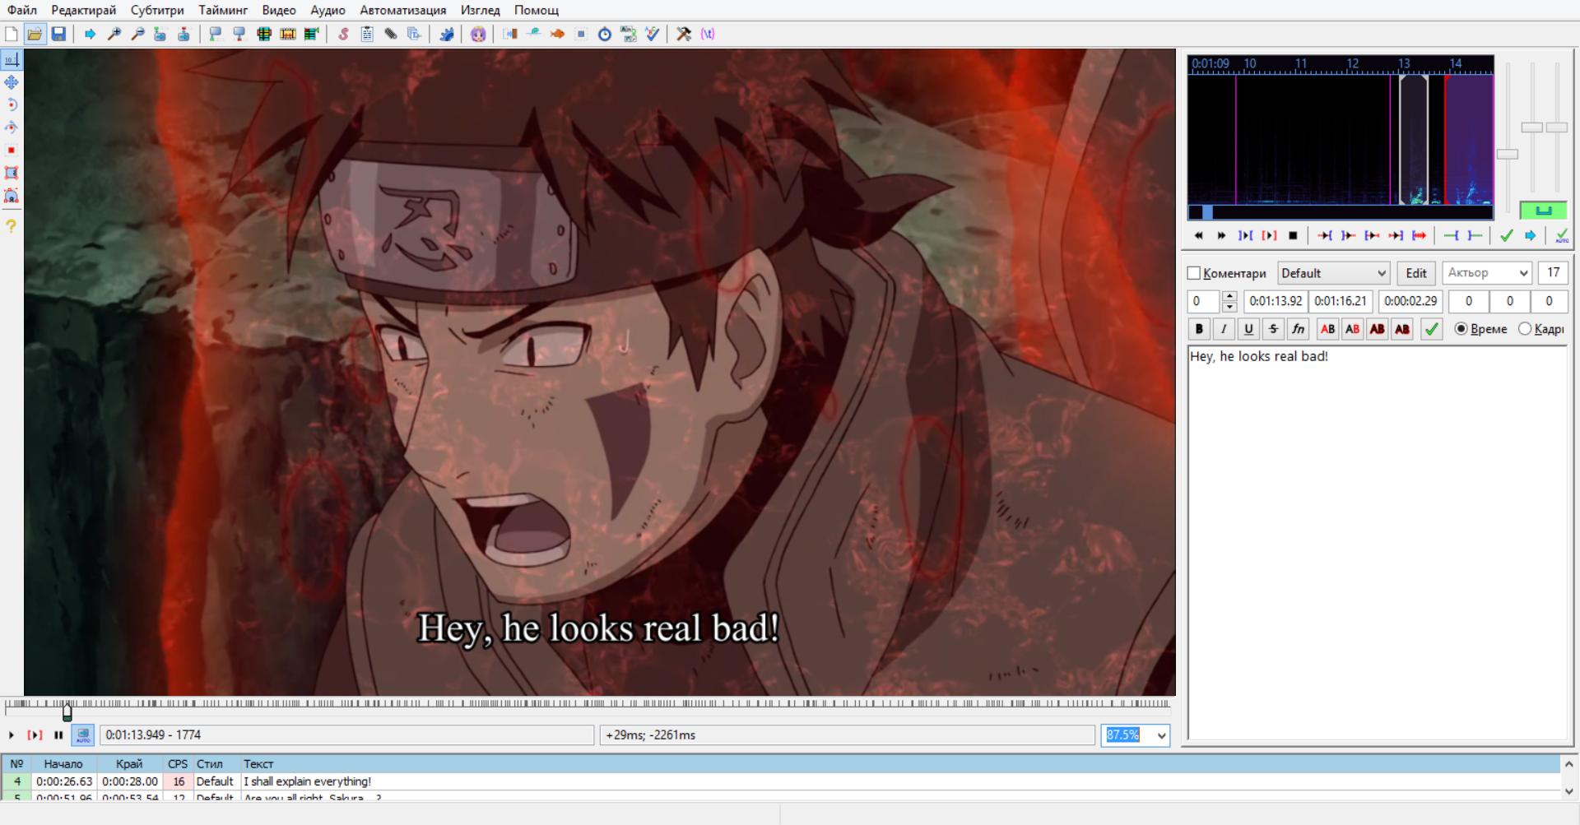
Task: Open the Styling Assistant hat icon
Action: 534,34
